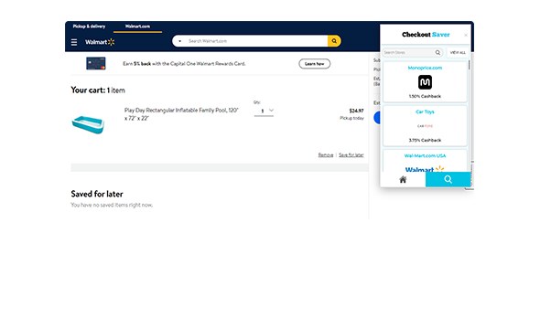Open the Car Toys store link
Viewport: 540px width, 329px height.
coord(425,111)
